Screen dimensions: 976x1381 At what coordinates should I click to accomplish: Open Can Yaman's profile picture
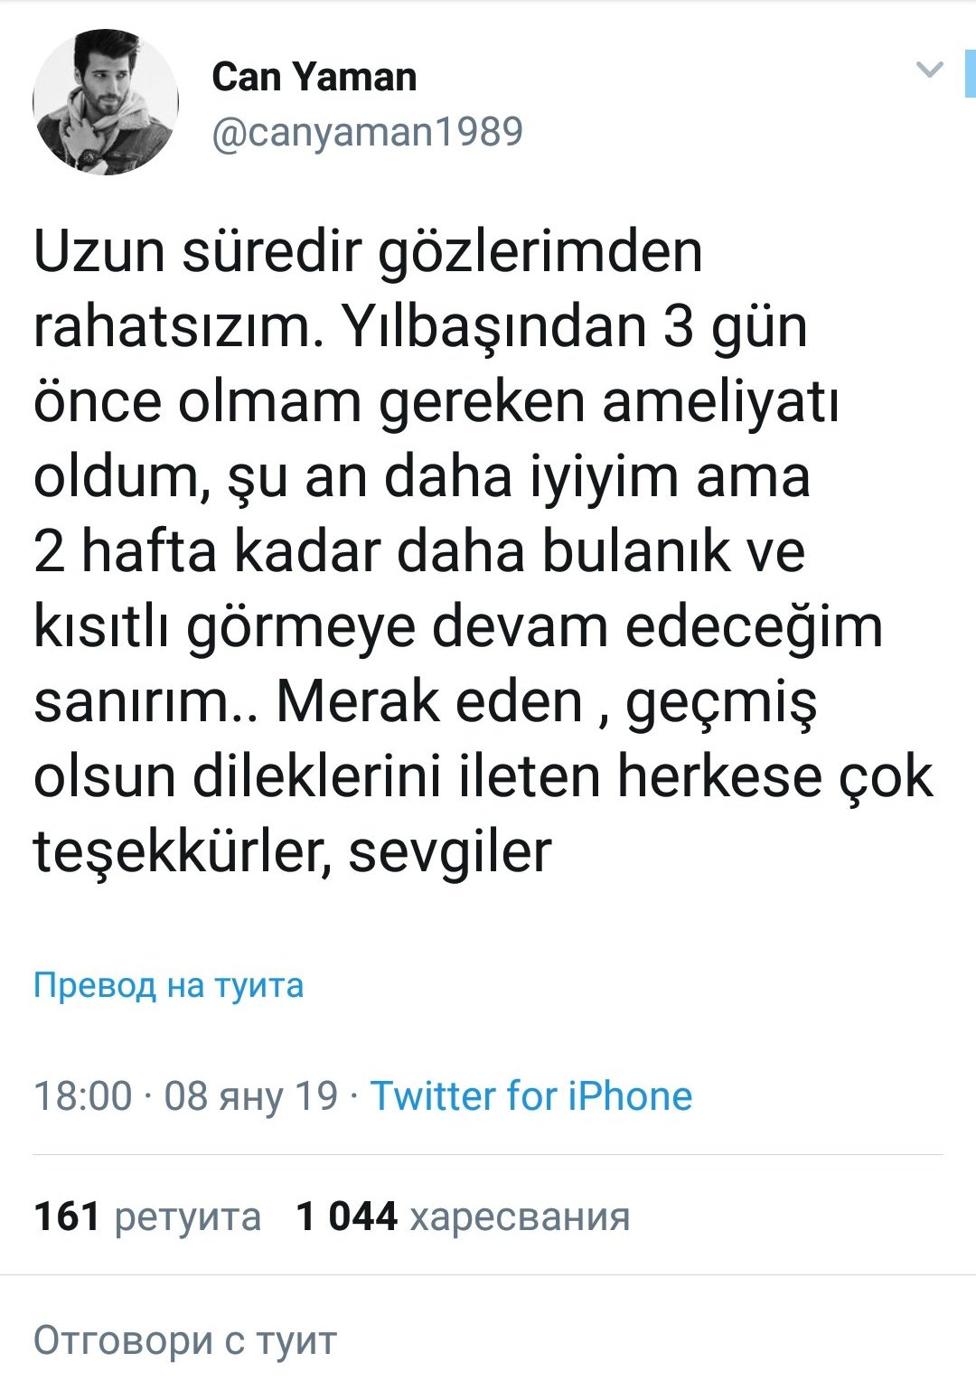point(105,102)
